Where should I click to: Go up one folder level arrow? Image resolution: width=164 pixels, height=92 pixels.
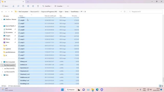pos(12,12)
